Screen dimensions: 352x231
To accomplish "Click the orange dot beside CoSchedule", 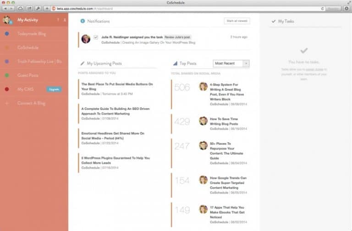I will click(x=7, y=48).
